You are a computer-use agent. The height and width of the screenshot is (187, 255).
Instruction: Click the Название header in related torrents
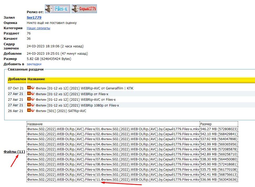[36, 79]
